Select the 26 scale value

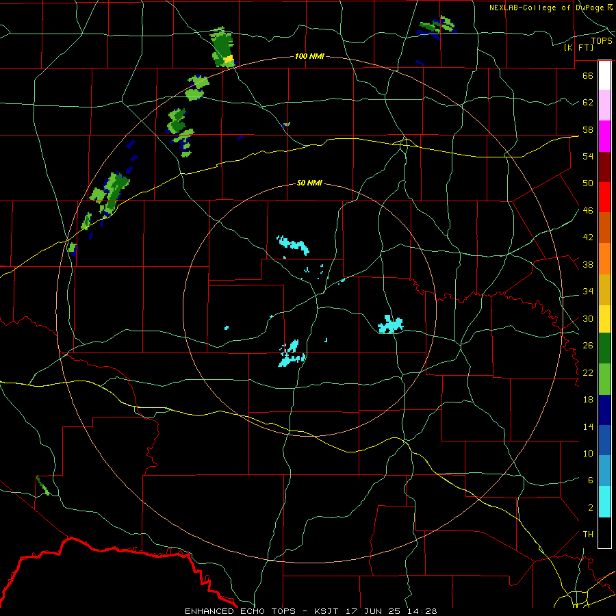point(588,346)
